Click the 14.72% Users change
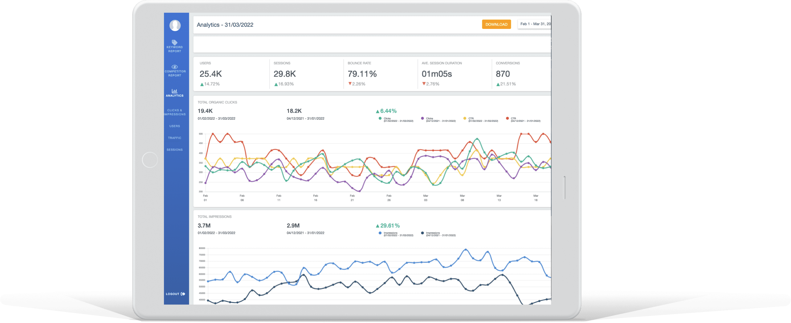Viewport: 791px width, 323px height. coord(212,84)
